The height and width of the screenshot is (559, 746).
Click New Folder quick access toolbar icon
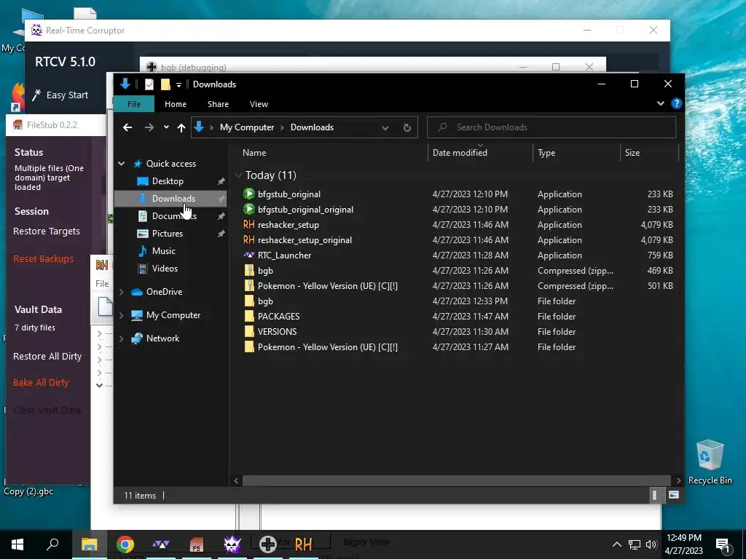[165, 84]
